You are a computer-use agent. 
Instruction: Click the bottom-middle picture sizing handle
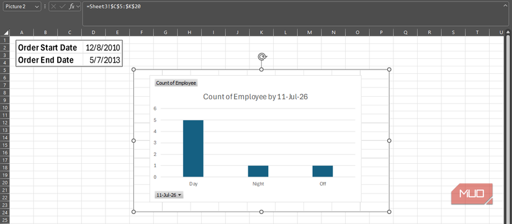click(x=261, y=212)
